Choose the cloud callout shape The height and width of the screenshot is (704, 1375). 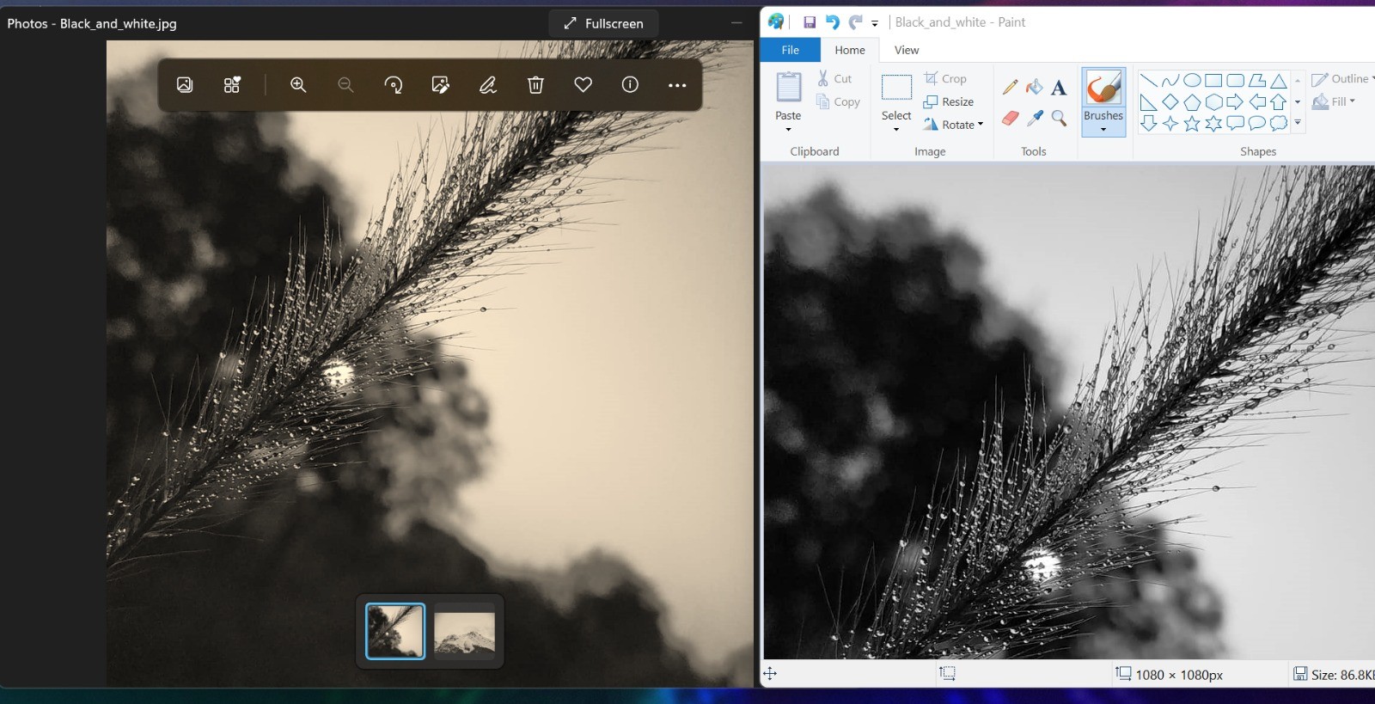(x=1279, y=124)
